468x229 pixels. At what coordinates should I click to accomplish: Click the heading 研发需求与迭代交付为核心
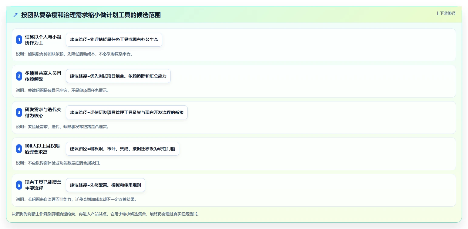tap(43, 112)
